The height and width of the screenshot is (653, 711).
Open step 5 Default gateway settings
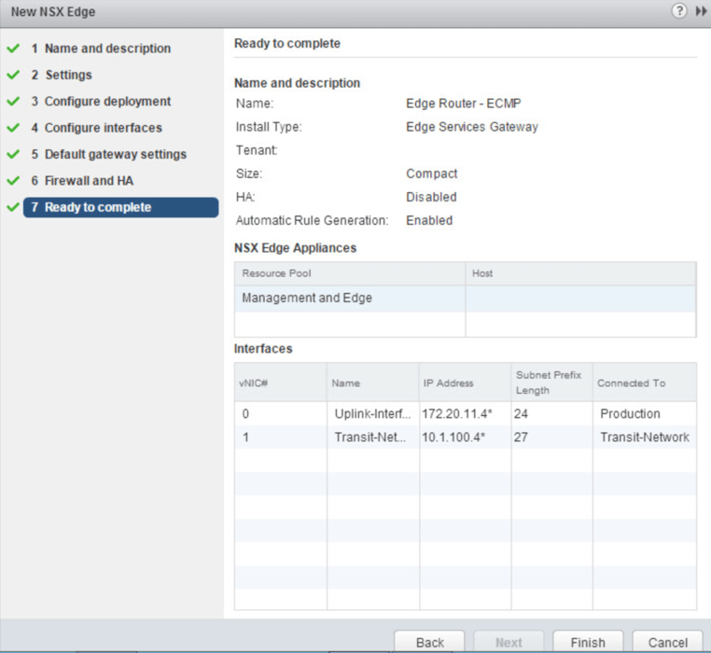[115, 154]
